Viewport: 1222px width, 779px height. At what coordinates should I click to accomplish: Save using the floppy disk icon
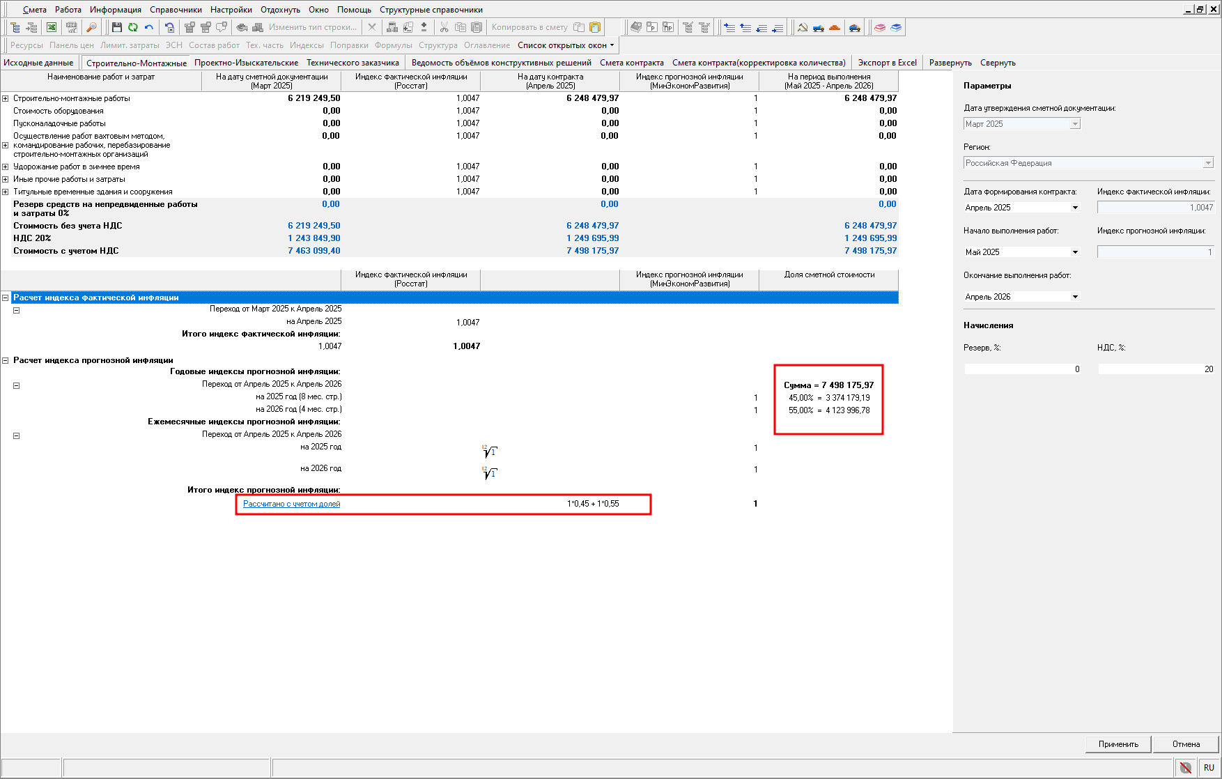click(x=117, y=27)
